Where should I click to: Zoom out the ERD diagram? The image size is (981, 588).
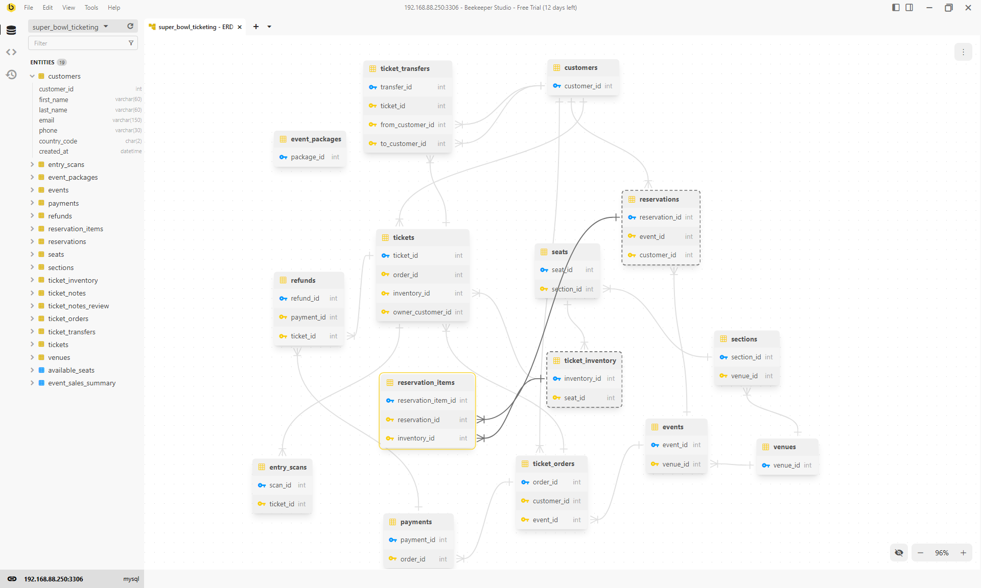pos(920,553)
